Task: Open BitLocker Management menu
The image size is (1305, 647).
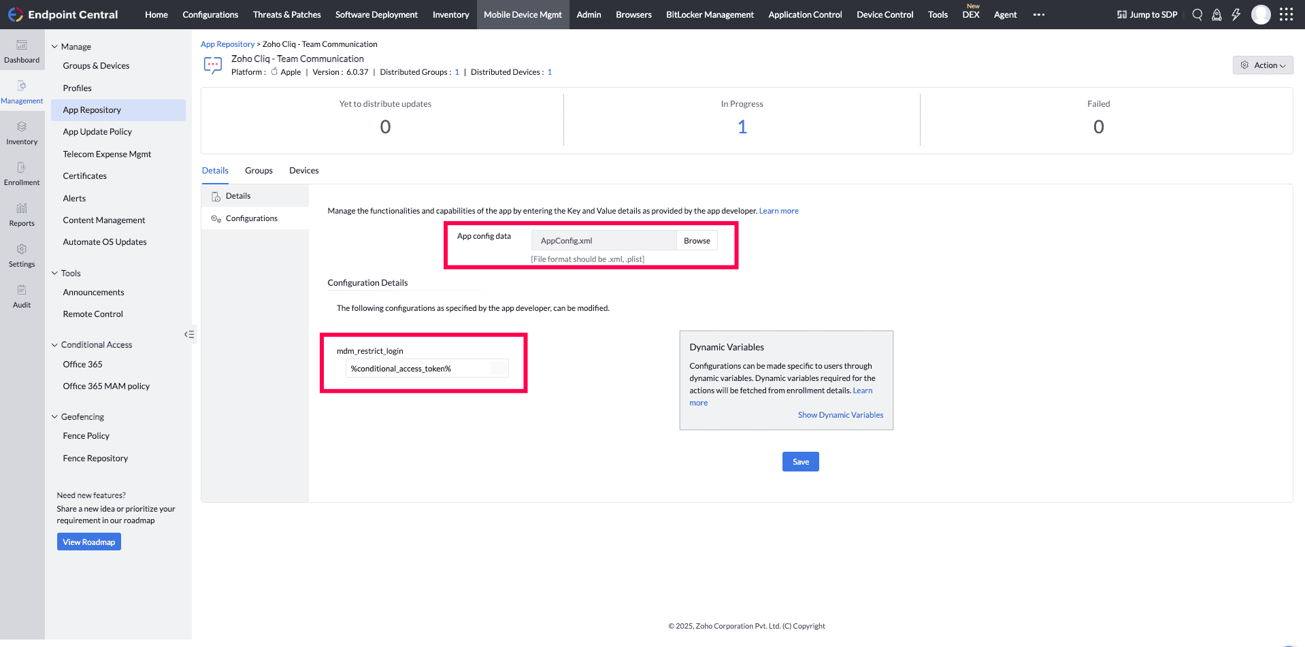Action: 710,14
